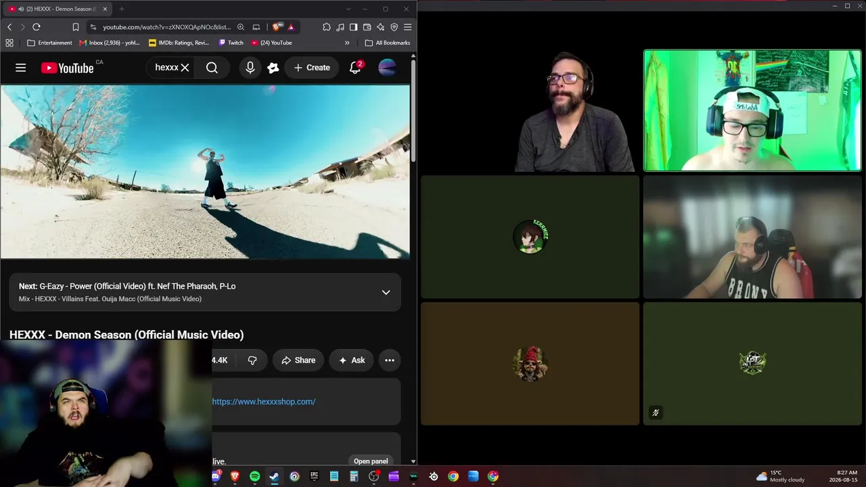
Task: Open the sparkle icon beside the microphone
Action: [273, 68]
